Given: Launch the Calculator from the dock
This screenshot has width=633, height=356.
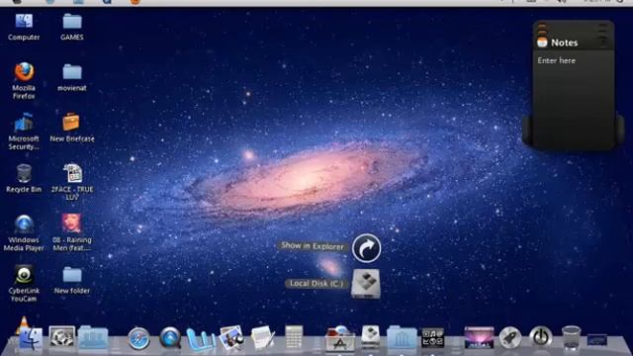Looking at the screenshot, I should tap(294, 336).
